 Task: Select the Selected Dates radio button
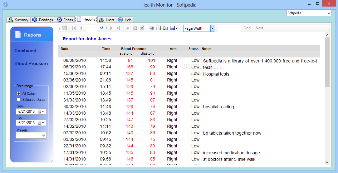[x=18, y=99]
